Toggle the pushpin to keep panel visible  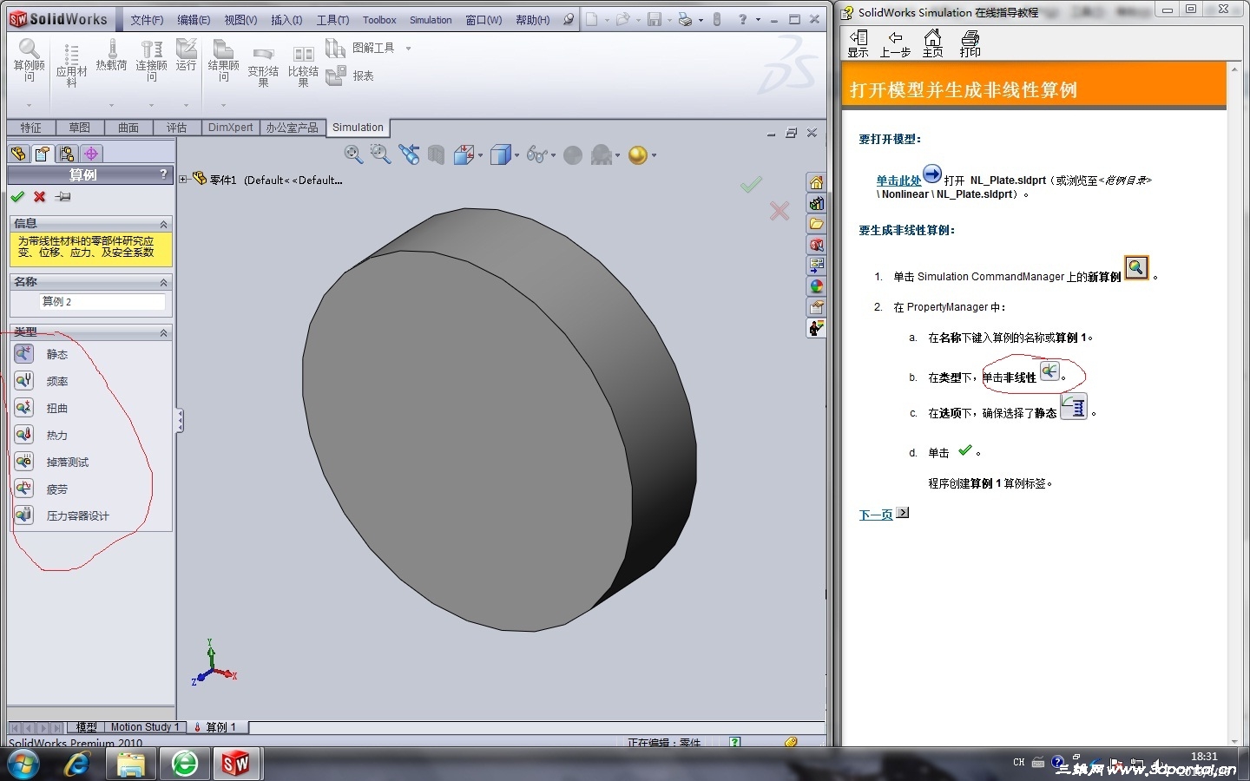(x=62, y=197)
